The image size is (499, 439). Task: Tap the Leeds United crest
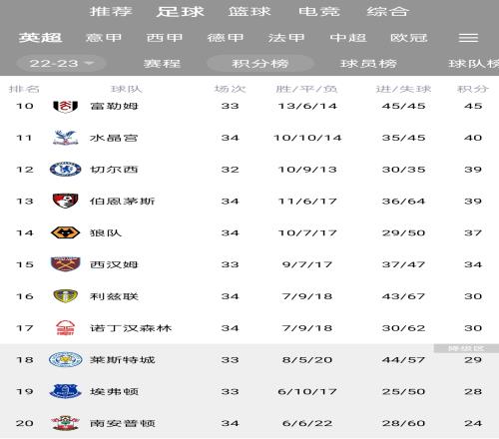pos(65,296)
